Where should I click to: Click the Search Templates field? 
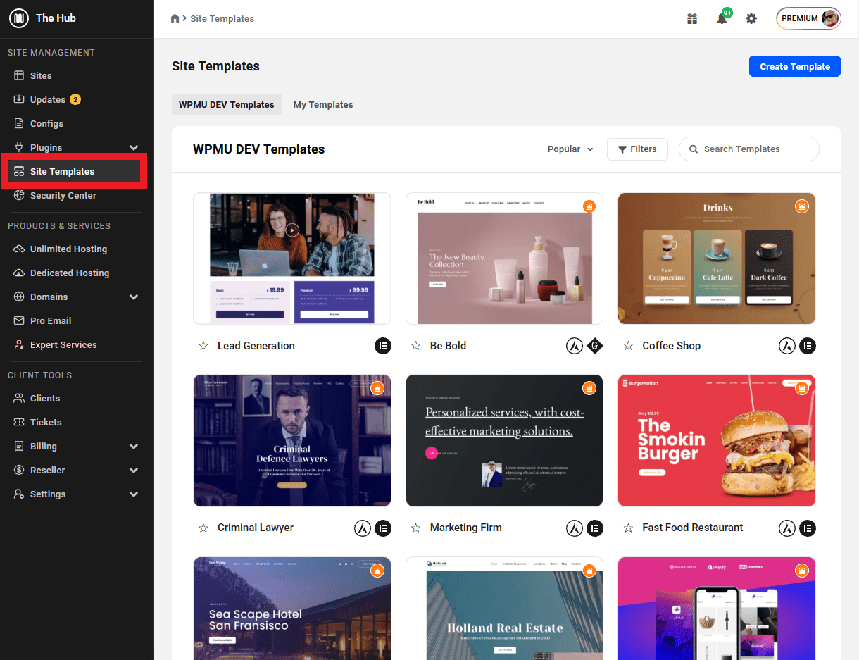749,149
